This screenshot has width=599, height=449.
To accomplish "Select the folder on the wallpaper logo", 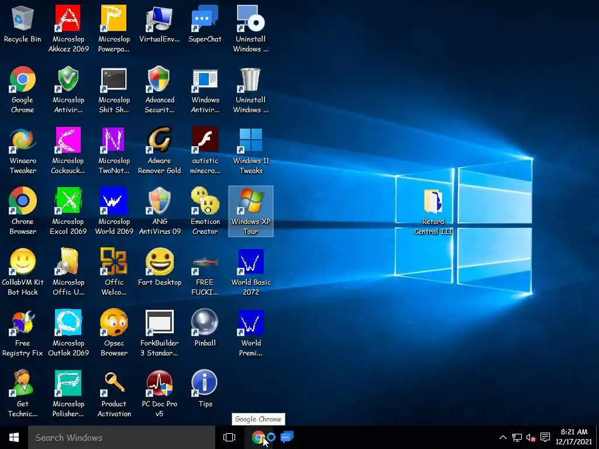I will coord(433,211).
